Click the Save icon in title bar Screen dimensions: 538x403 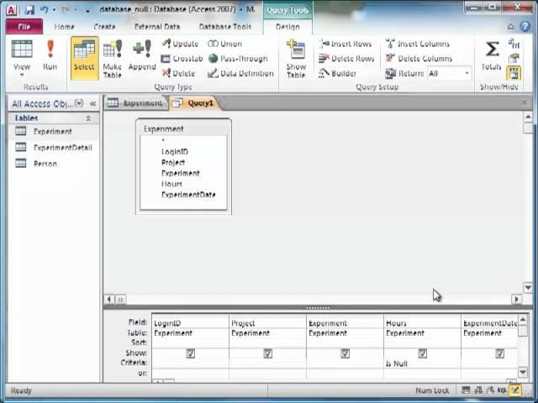point(29,9)
